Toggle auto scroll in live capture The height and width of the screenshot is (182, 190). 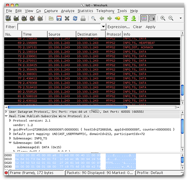coord(152,18)
